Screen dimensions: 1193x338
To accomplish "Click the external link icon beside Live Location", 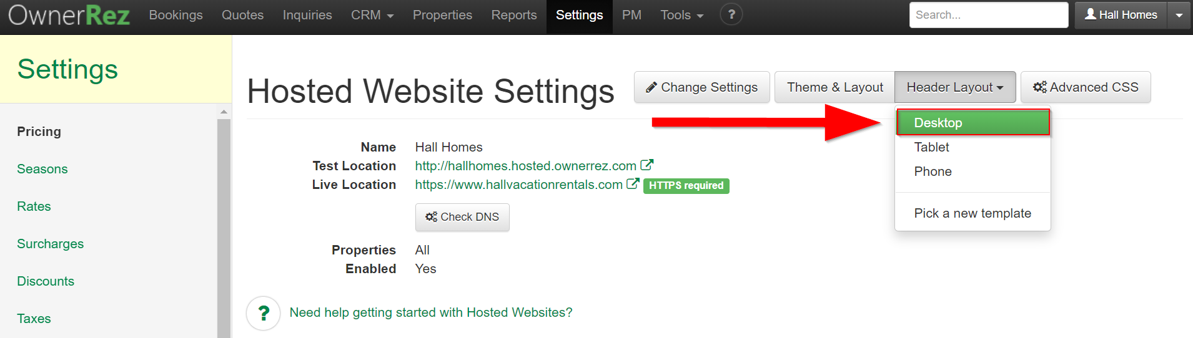I will click(x=633, y=184).
